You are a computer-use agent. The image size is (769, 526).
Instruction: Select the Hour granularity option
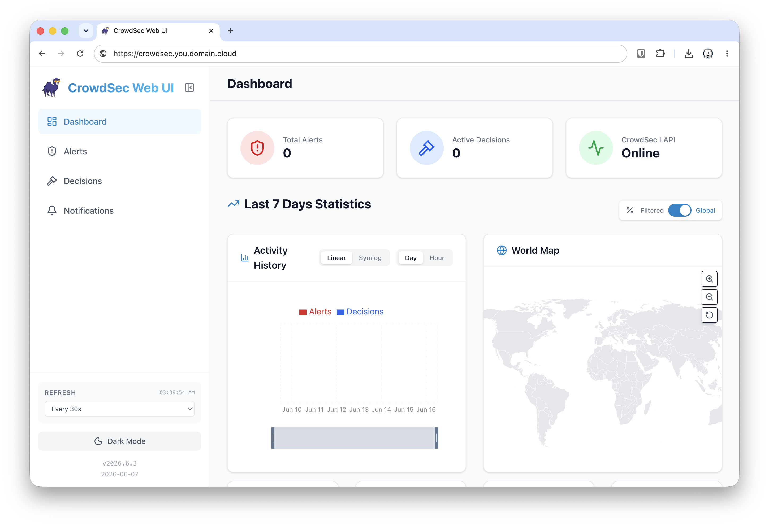pyautogui.click(x=437, y=258)
